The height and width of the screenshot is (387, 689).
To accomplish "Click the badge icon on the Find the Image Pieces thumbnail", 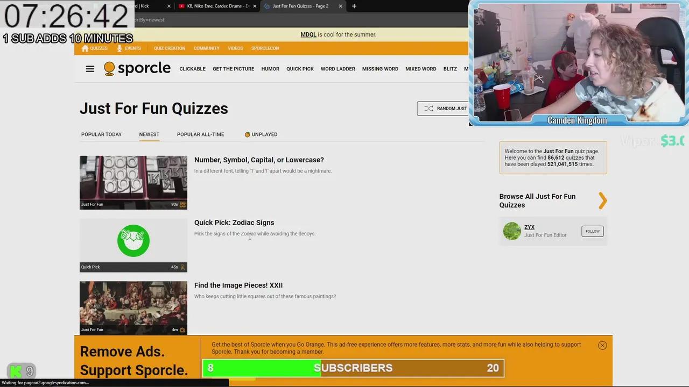I will pyautogui.click(x=182, y=330).
